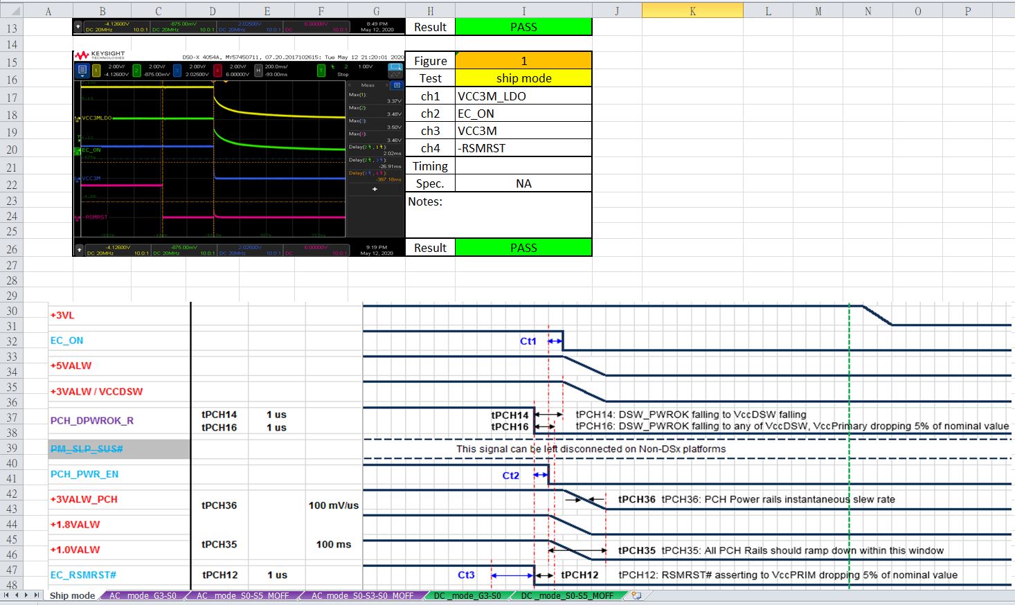Switch to DC_mode_G3-S0 sheet tab
Viewport: 1015px width, 605px height.
[467, 595]
